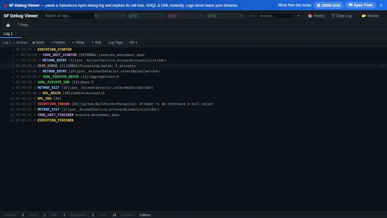
Task: Open Log Tags
Action: click(115, 43)
